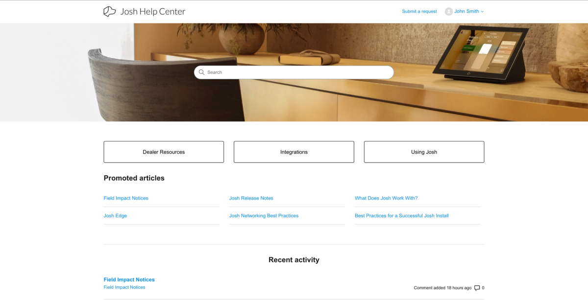Click into the Search input field

pos(294,72)
